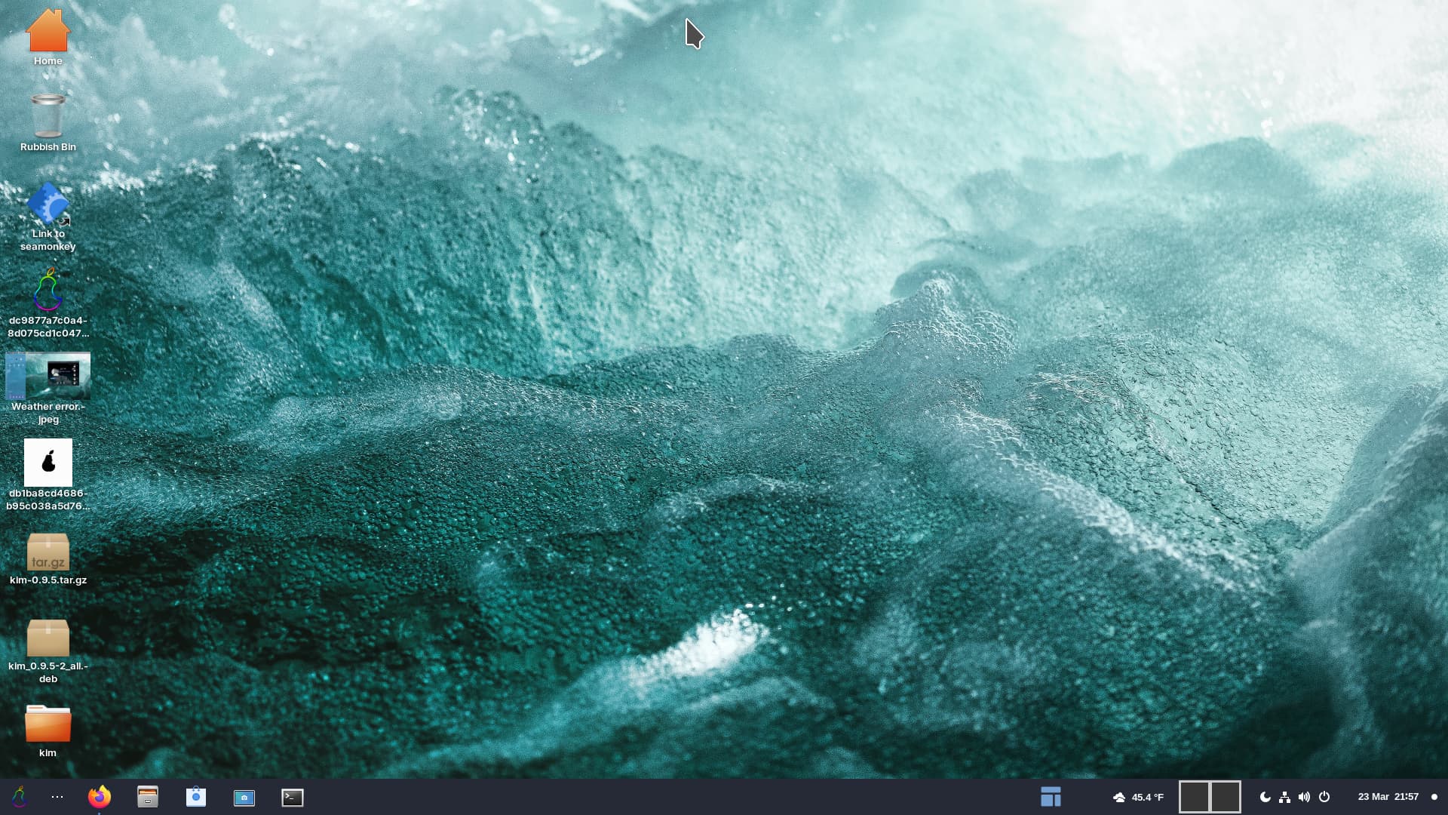Open the file manager from the panel
The height and width of the screenshot is (815, 1448).
tap(148, 797)
